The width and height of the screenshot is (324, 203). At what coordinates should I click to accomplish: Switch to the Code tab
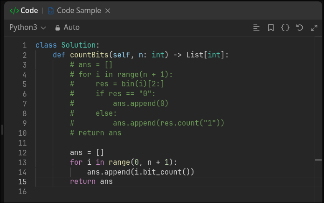pyautogui.click(x=24, y=11)
